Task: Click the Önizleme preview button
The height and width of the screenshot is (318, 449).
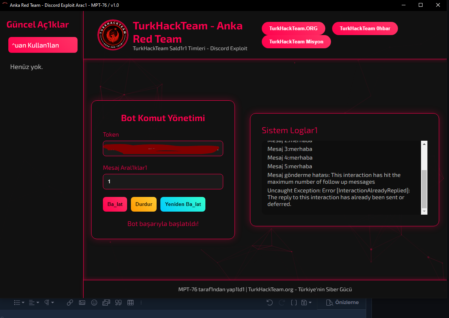Action: click(x=342, y=302)
